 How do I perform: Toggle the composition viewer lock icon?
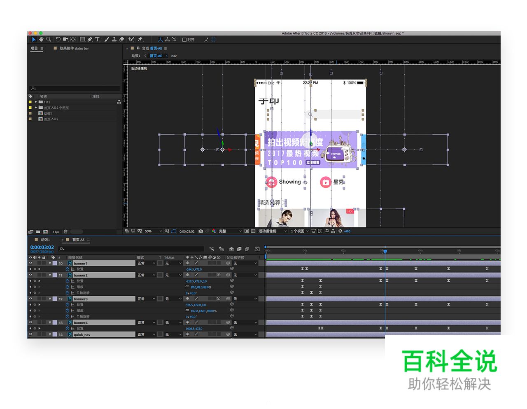[138, 48]
